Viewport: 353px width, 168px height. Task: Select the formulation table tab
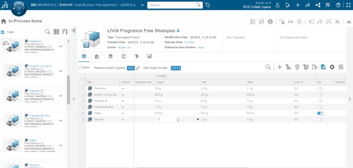(x=84, y=56)
